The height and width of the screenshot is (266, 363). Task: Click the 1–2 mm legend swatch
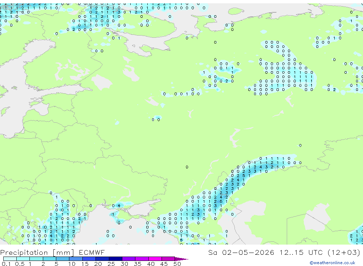pos(36,259)
